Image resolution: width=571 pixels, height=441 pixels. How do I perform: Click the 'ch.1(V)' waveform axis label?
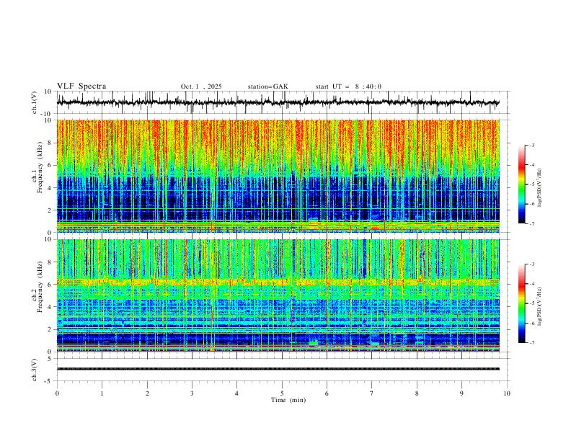coord(35,102)
